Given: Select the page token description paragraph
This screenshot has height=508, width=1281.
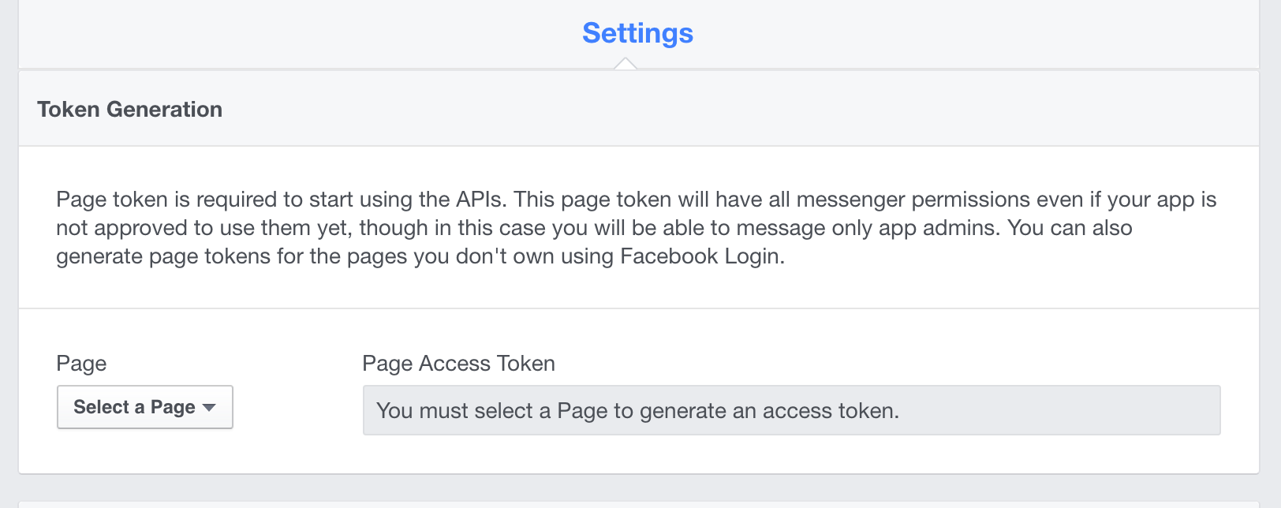Looking at the screenshot, I should (x=637, y=228).
